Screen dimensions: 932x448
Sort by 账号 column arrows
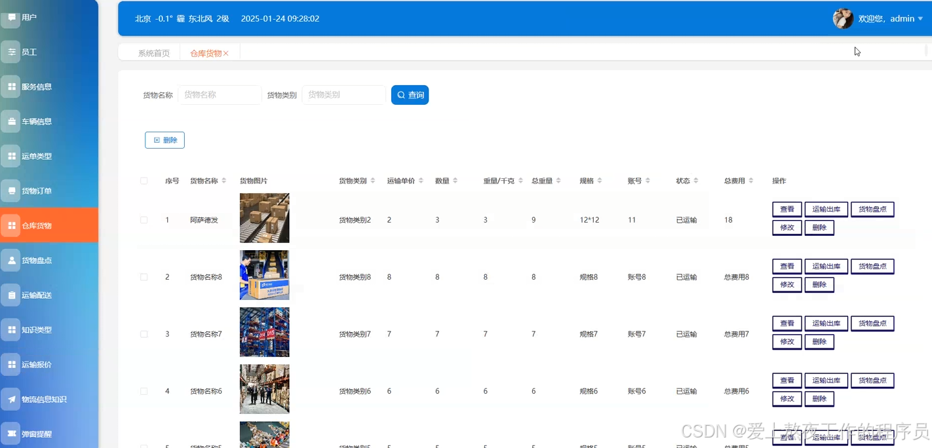[648, 181]
